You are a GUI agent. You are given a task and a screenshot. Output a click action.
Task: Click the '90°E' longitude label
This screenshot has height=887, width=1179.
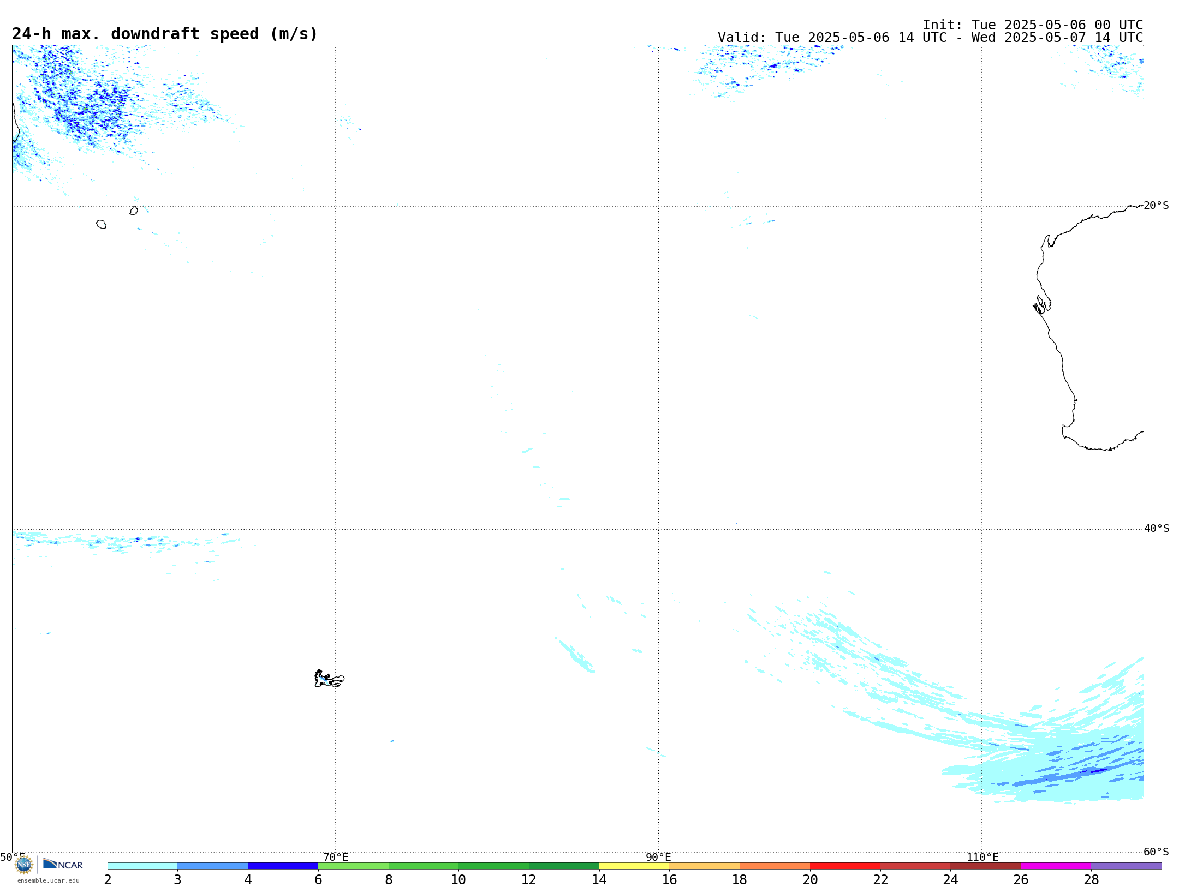coord(659,858)
